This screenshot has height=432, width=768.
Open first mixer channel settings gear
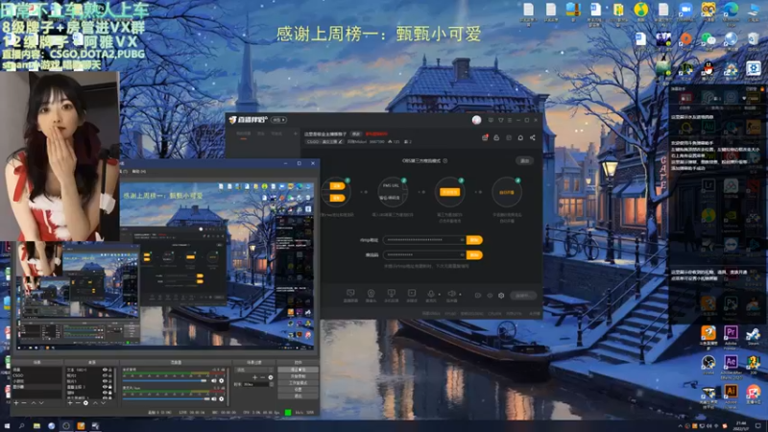[222, 380]
